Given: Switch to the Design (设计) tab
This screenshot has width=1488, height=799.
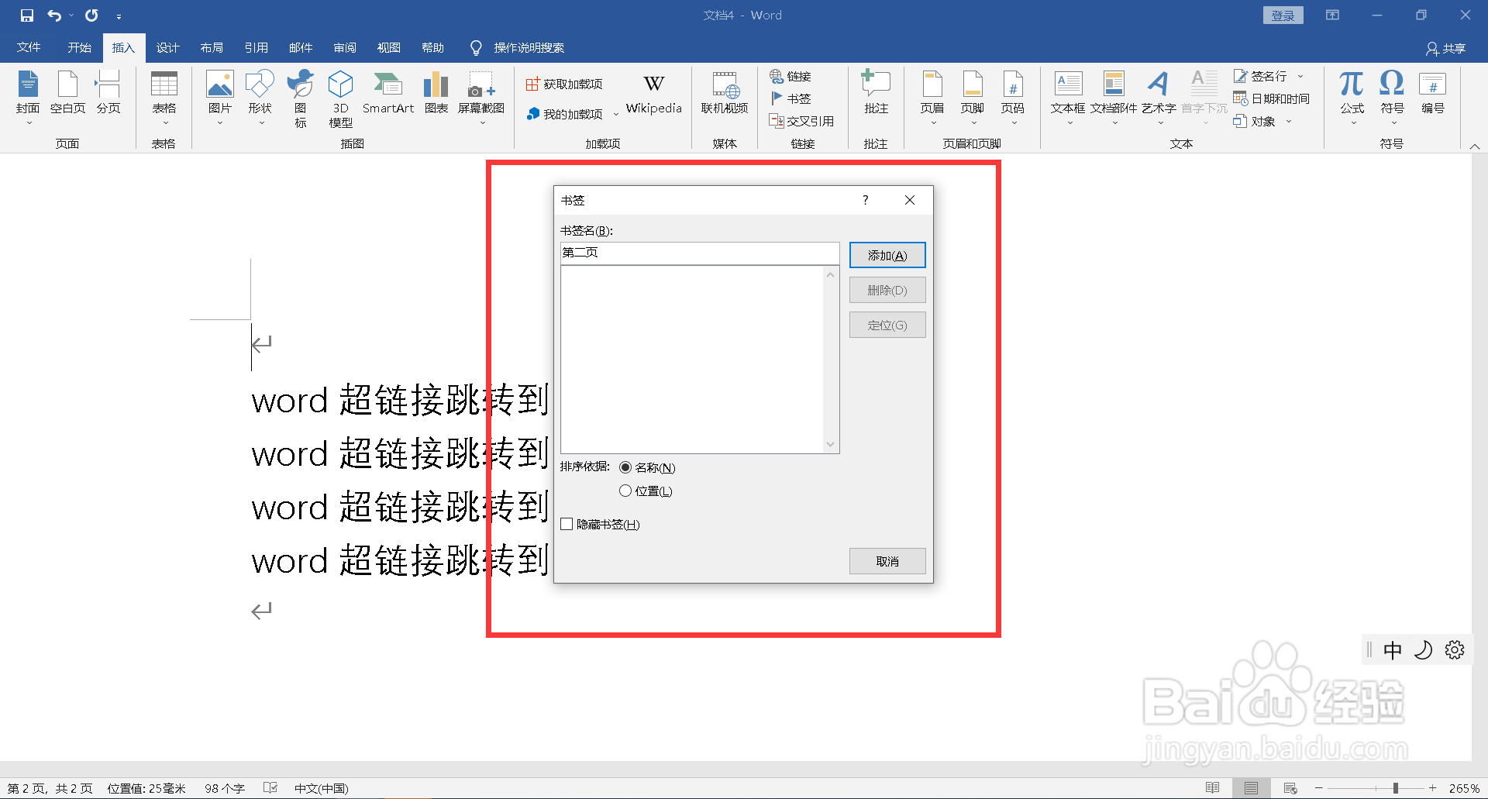Looking at the screenshot, I should pos(167,47).
